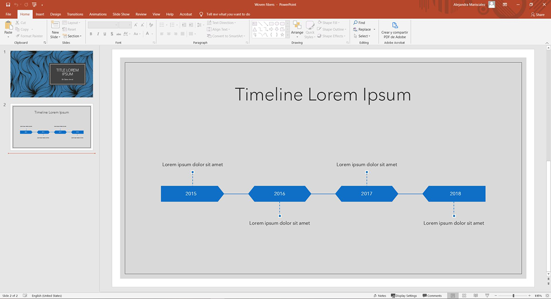Switch to the Design tab
This screenshot has height=299, width=551.
56,14
